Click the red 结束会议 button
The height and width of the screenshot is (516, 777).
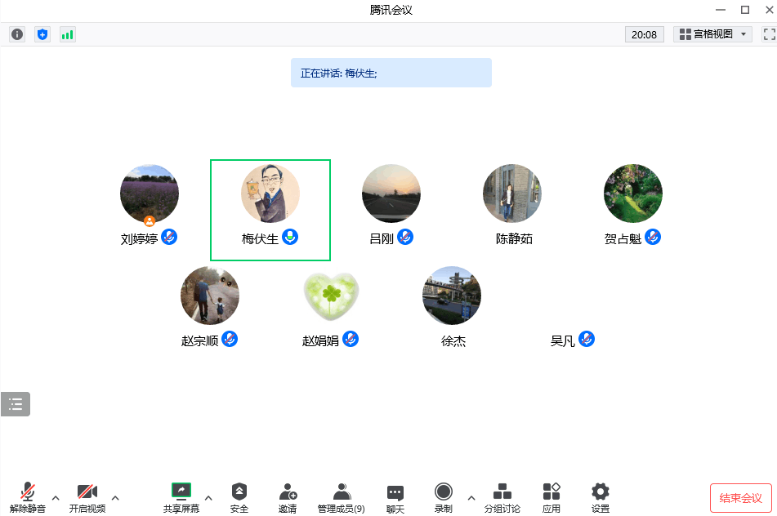[740, 498]
